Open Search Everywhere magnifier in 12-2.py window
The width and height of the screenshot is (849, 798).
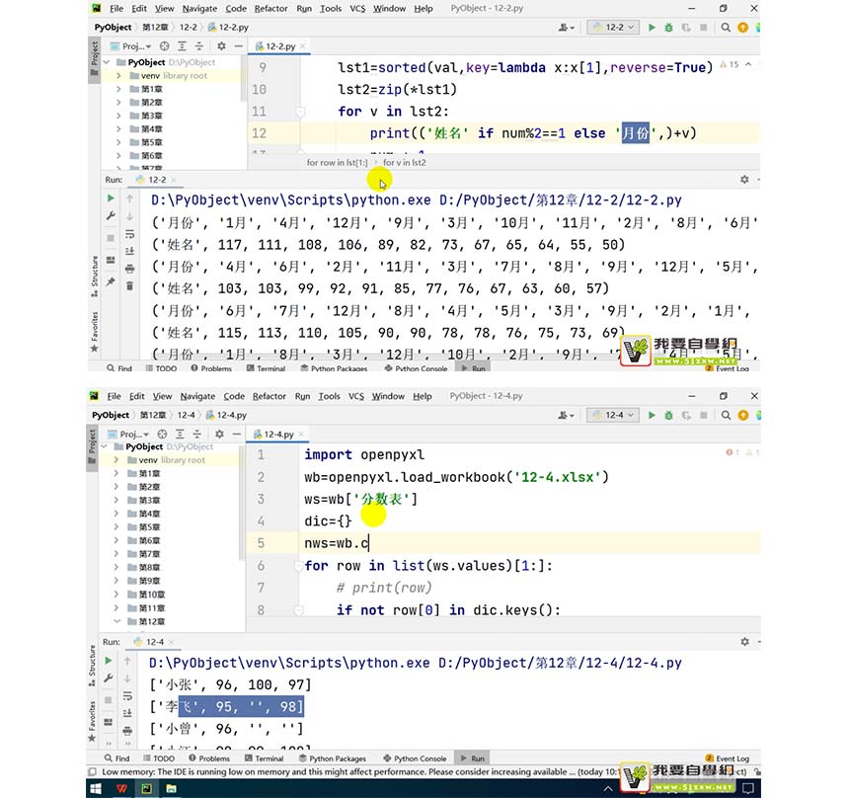click(x=726, y=27)
